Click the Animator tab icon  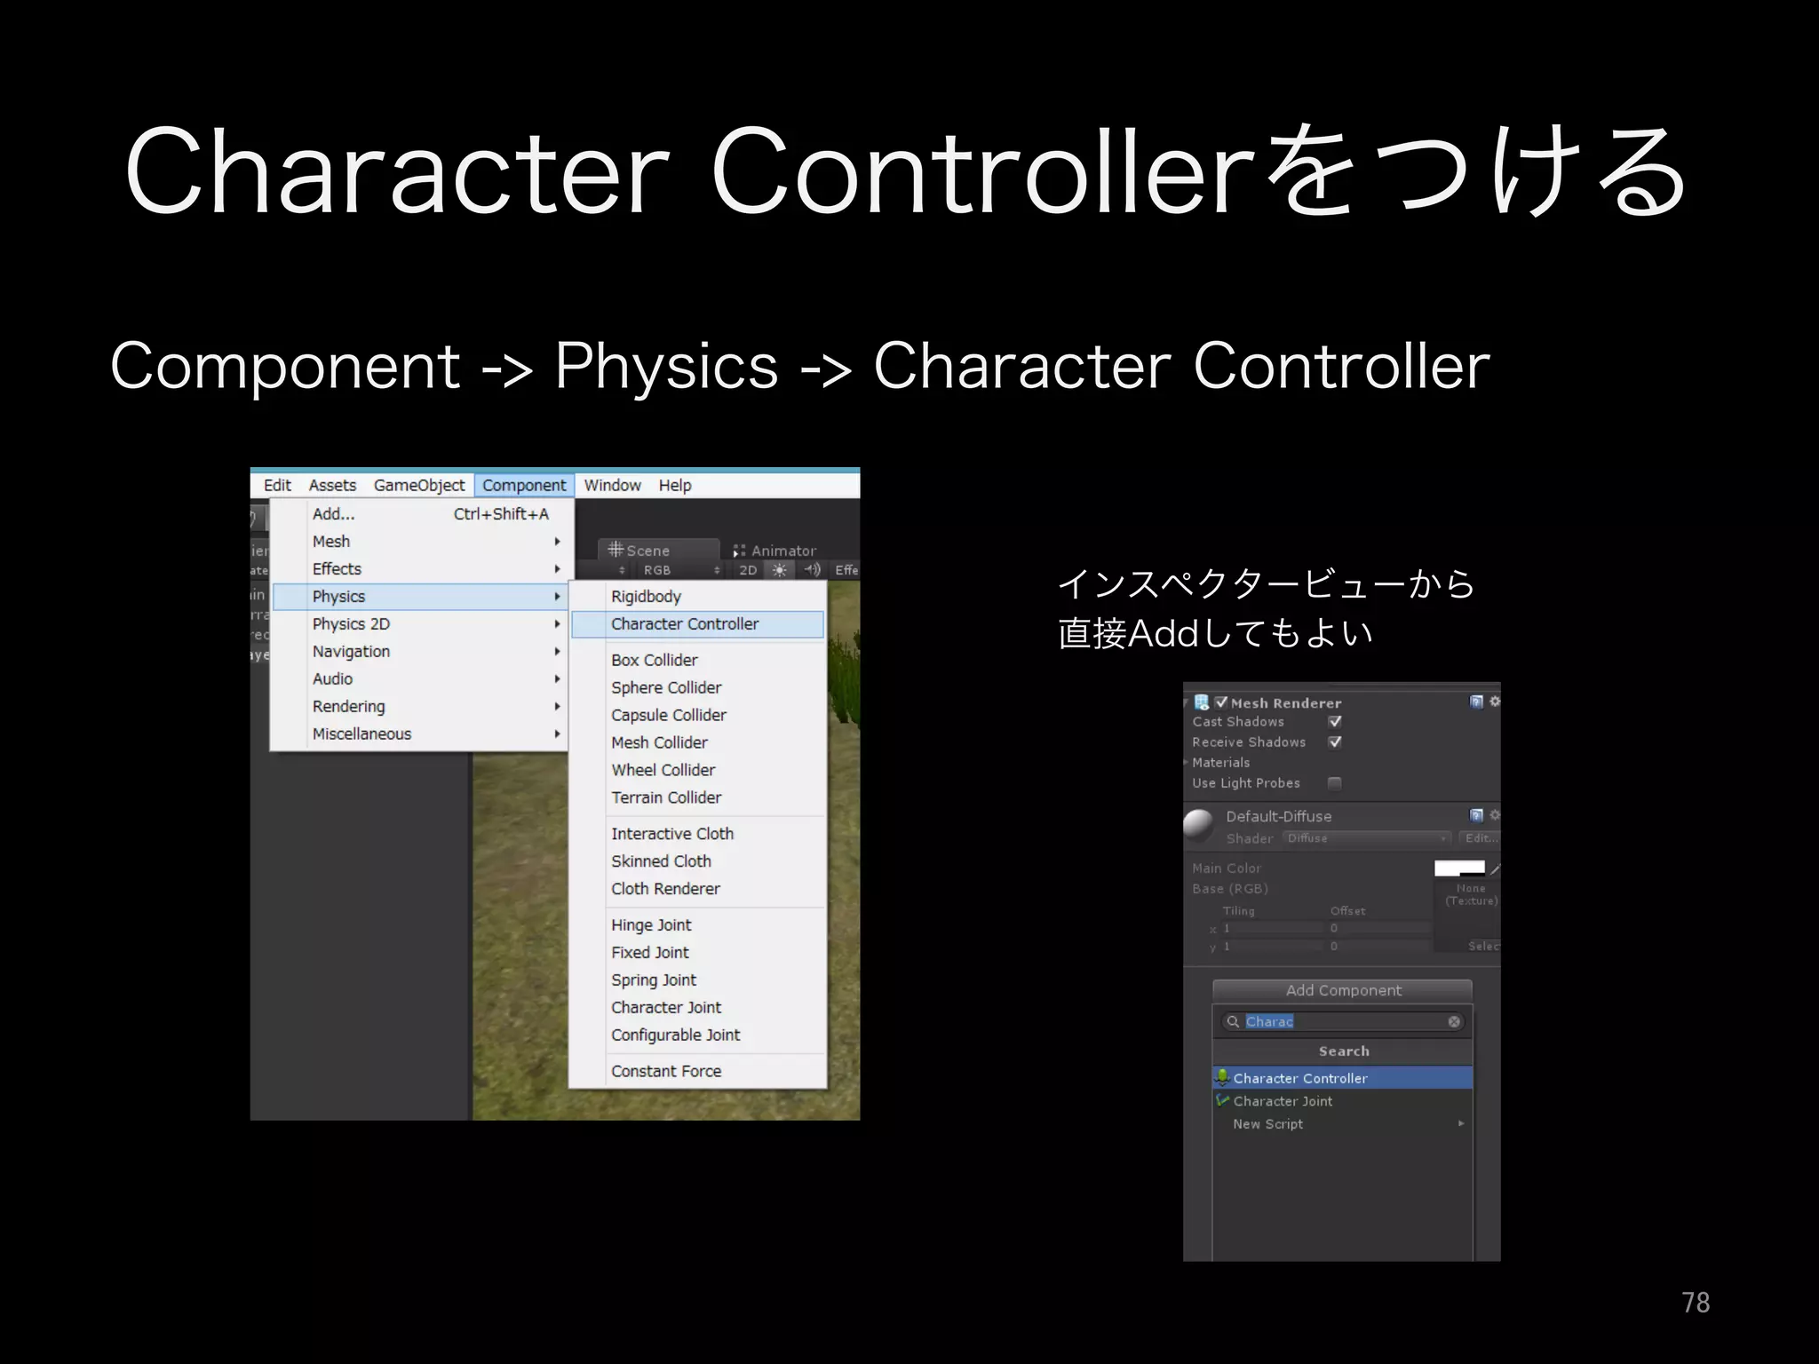[739, 551]
